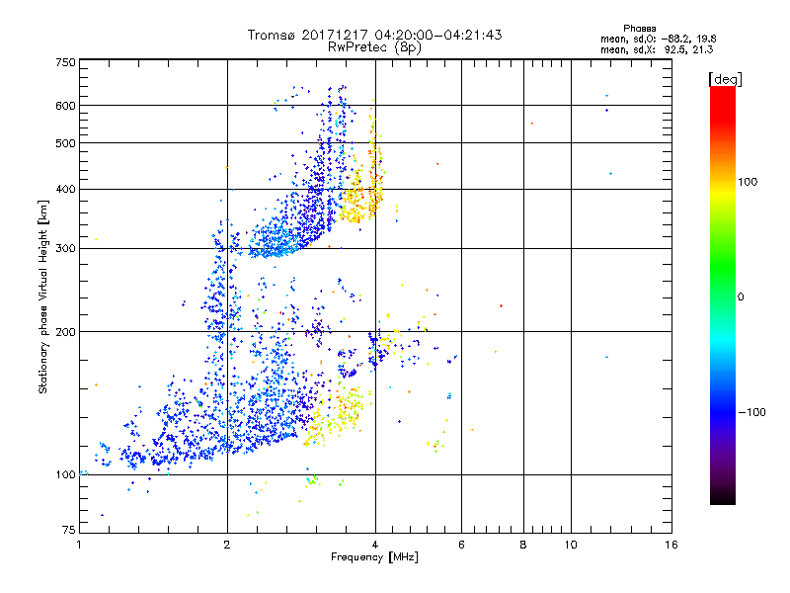Click the x-axis label '6'
Viewport: 790px width, 593px height.
point(461,545)
